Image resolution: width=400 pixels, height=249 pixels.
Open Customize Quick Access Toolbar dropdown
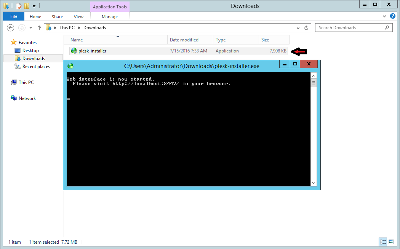[34, 6]
